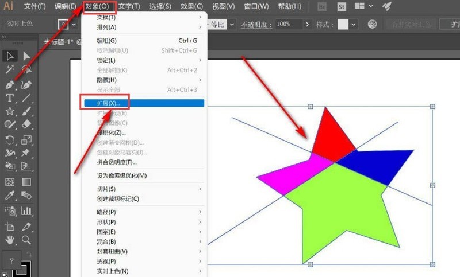The height and width of the screenshot is (277, 460).
Task: Click the Style color swatch
Action: pos(343,25)
